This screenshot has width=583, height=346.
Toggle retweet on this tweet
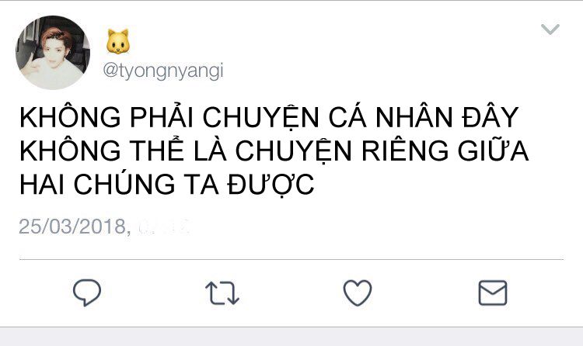222,293
